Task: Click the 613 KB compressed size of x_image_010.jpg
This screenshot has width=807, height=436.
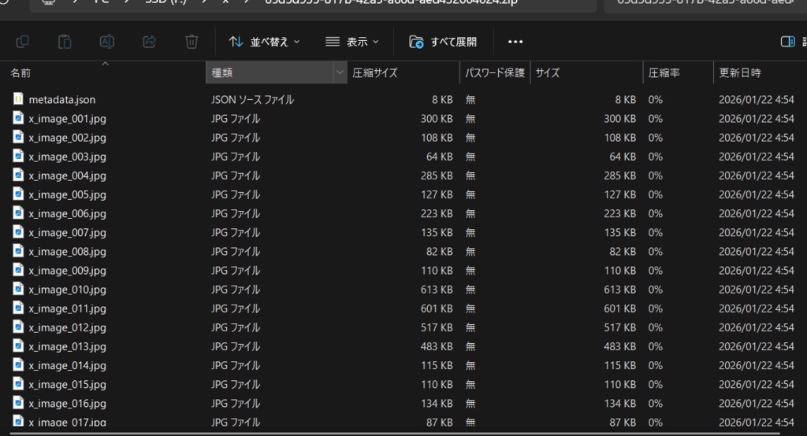Action: 437,290
